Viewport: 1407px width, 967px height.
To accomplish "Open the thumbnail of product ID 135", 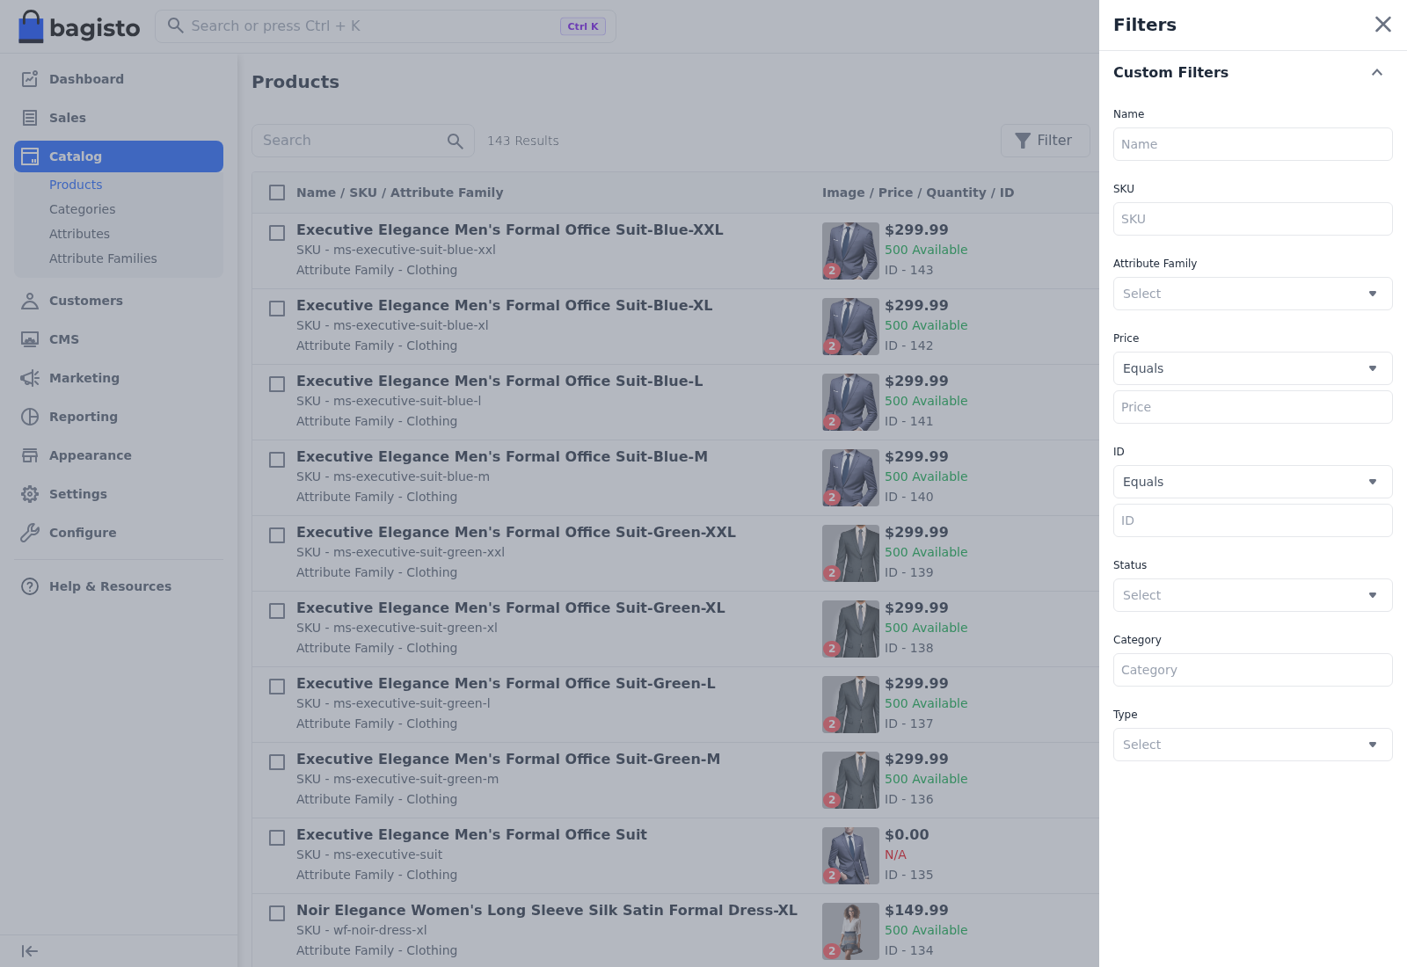I will point(850,855).
